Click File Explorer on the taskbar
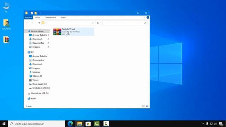226x127 pixels. [x=79, y=124]
